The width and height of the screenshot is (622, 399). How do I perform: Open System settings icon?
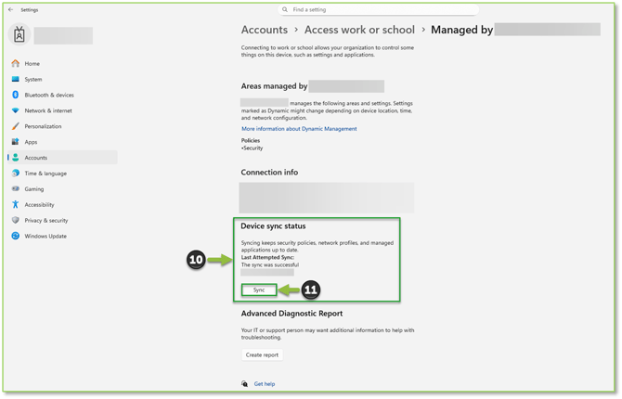[x=16, y=80]
